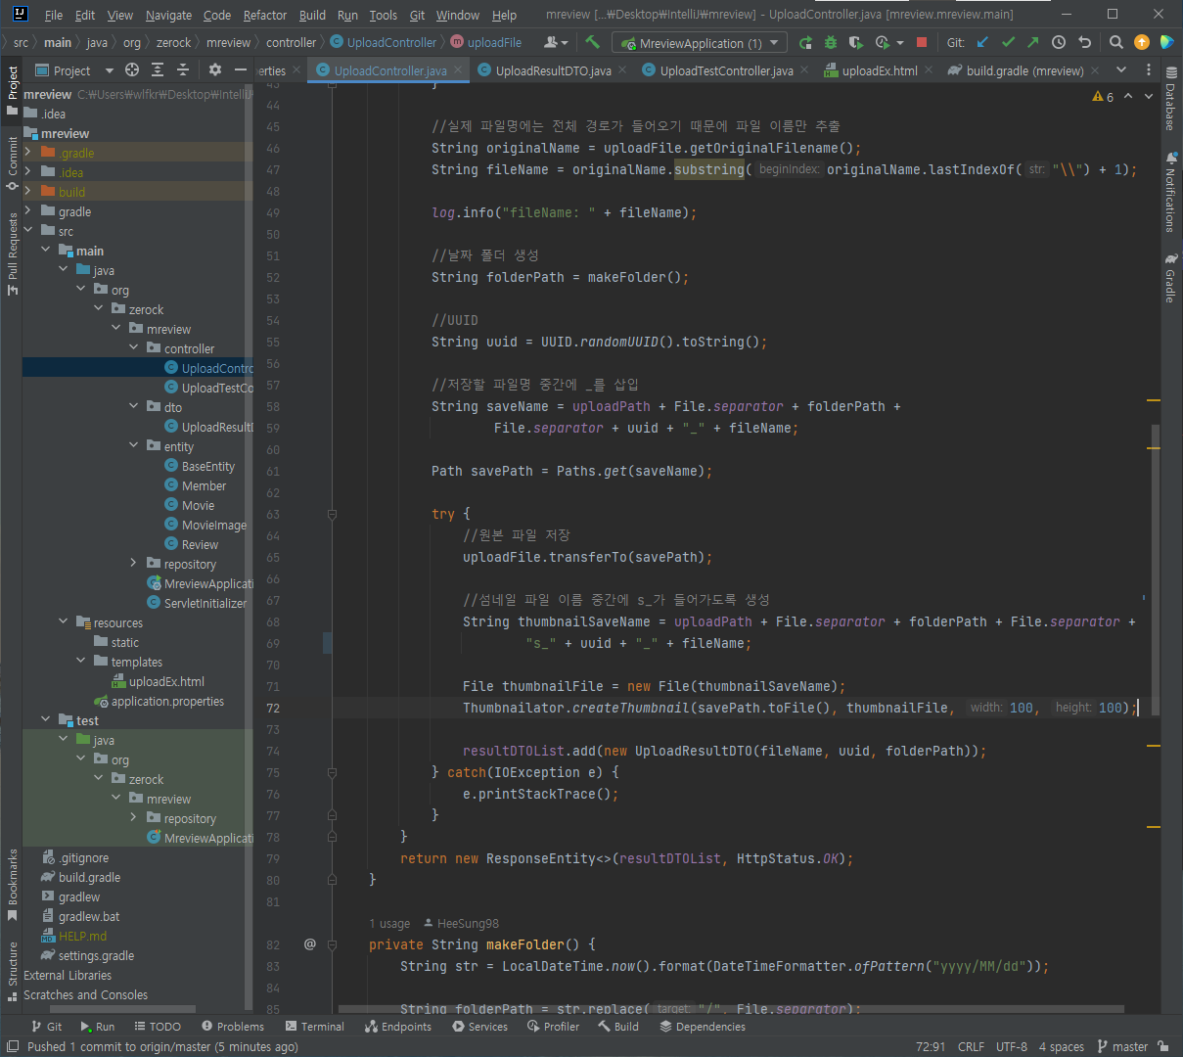This screenshot has width=1183, height=1057.
Task: Open the MreviewApplication (1) run configuration dropdown
Action: 700,43
